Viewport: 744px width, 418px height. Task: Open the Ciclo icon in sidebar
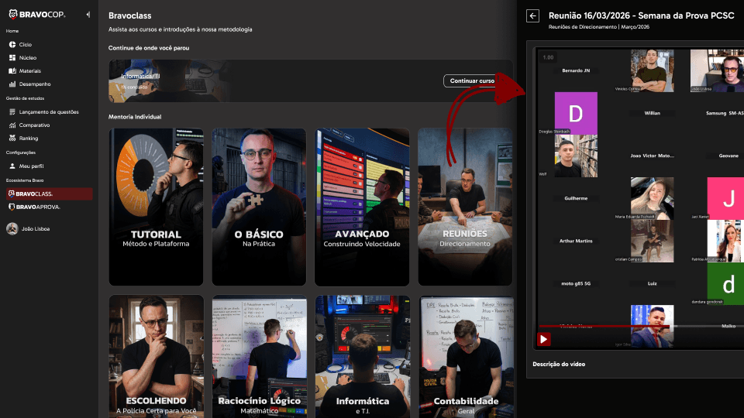click(12, 45)
